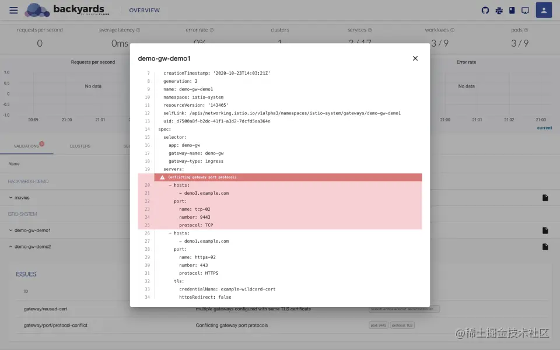This screenshot has height=350, width=560.
Task: Click the BACKYARDS-DEMO namespace heading
Action: point(28,181)
